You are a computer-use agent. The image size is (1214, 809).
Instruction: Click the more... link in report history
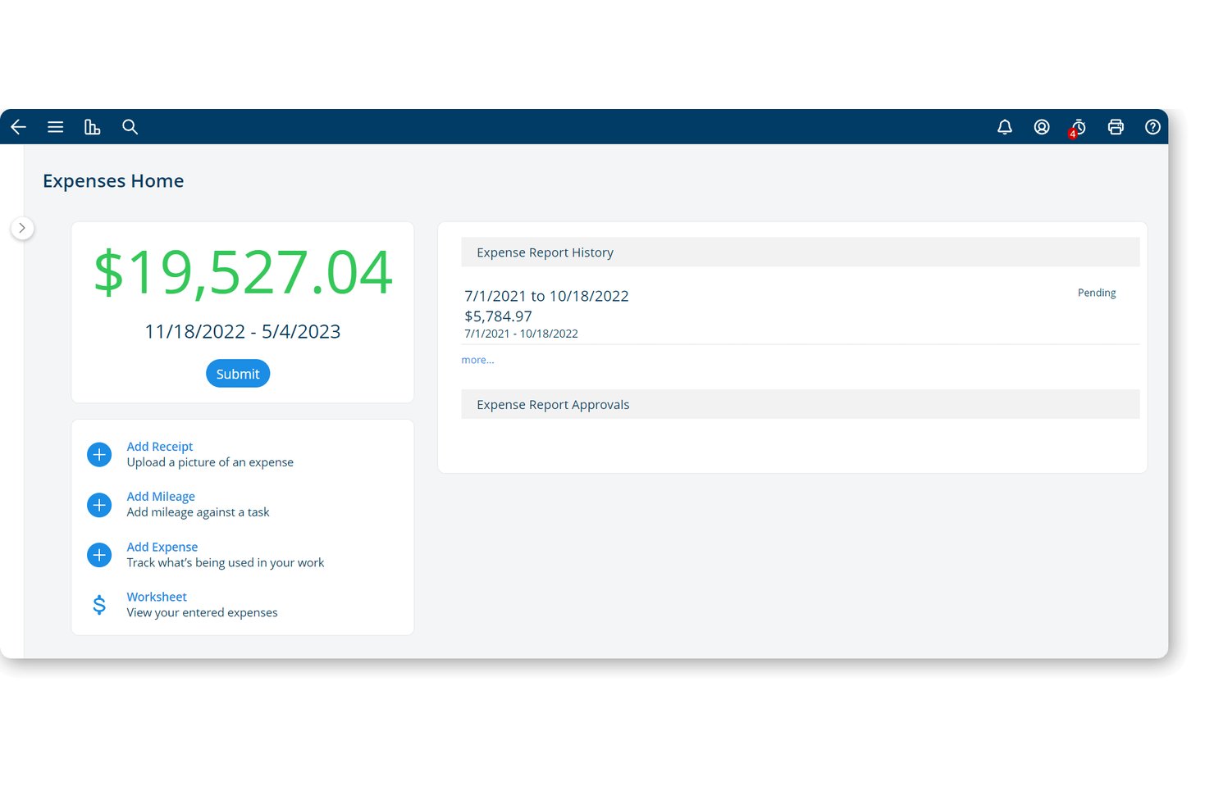coord(477,360)
